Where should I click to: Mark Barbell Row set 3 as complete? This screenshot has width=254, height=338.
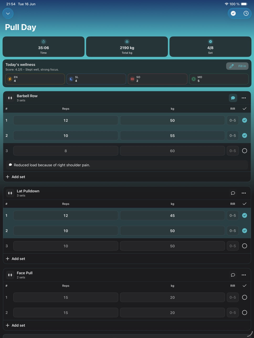point(245,151)
